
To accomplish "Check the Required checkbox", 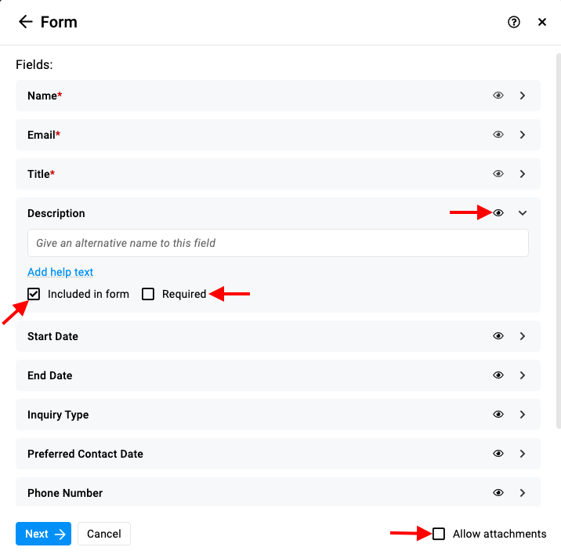I will (148, 294).
